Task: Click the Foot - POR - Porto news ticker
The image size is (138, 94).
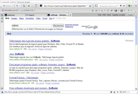Action: [x=111, y=15]
